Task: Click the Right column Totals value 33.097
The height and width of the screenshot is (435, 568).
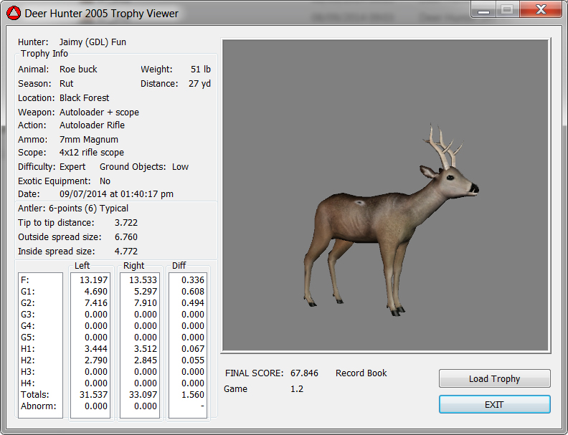Action: coord(142,394)
